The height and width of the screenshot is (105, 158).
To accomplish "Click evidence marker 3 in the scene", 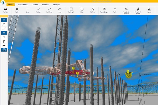I will click(128, 71).
